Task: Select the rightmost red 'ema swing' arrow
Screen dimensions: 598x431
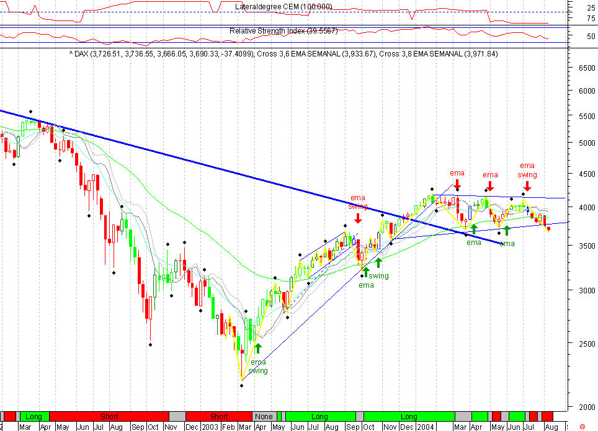Action: point(527,185)
